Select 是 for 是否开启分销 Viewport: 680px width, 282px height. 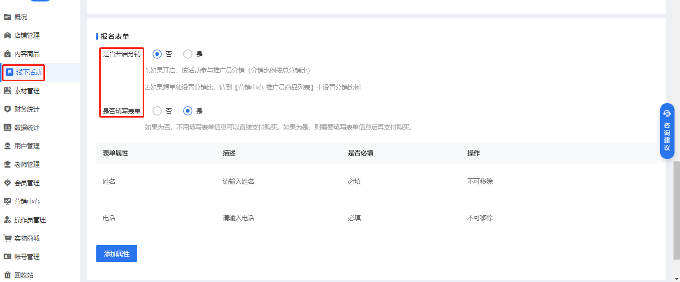pyautogui.click(x=188, y=54)
